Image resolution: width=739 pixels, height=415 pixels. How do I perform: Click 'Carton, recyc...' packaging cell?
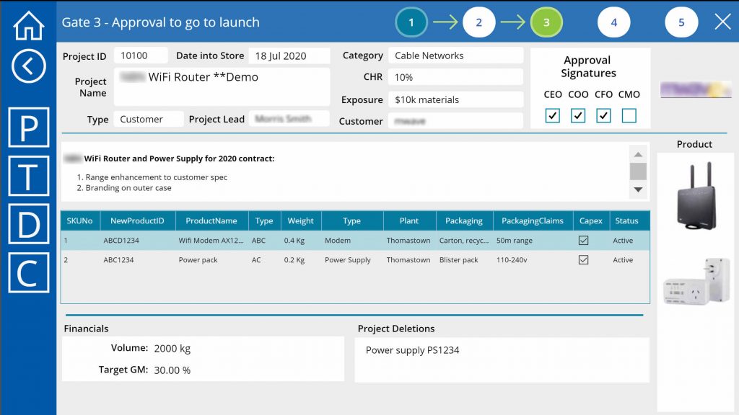464,241
